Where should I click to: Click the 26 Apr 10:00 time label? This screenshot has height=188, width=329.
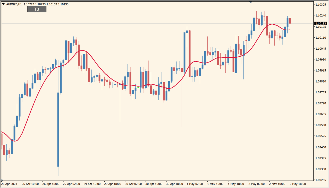coord(30,184)
